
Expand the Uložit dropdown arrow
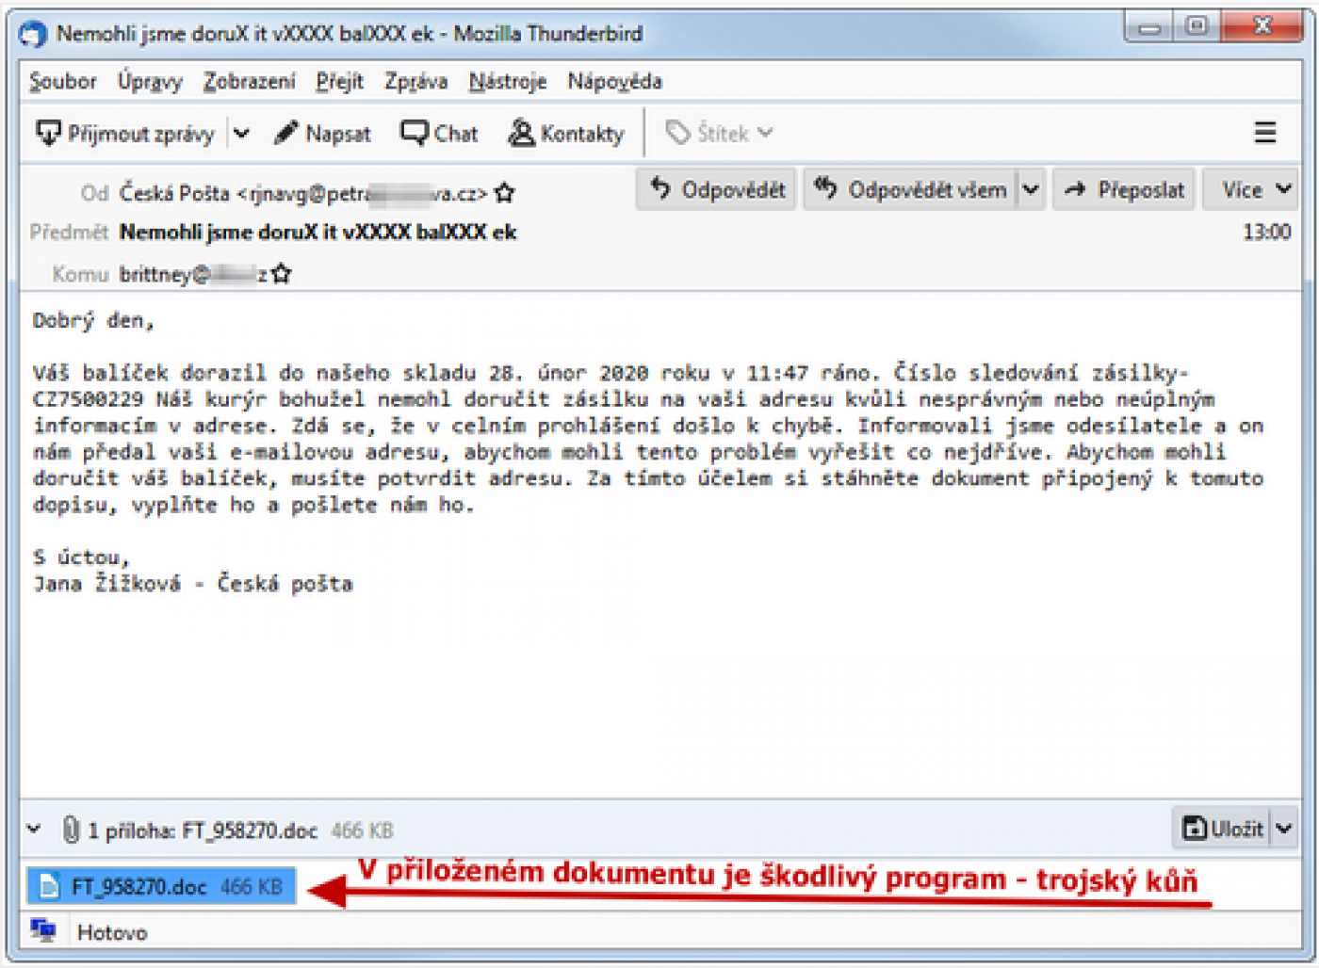point(1284,829)
